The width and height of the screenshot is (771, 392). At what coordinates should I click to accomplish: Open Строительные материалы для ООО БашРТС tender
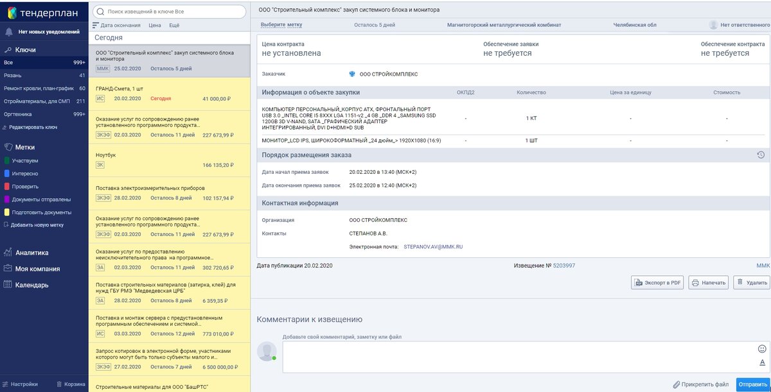coord(170,384)
